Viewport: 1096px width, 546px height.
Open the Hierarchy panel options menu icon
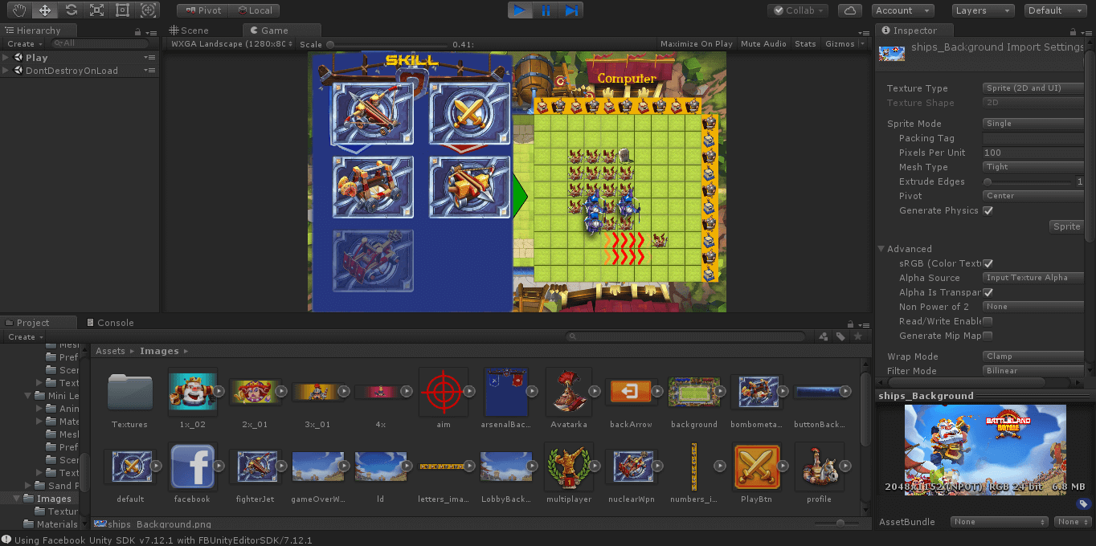(x=151, y=31)
